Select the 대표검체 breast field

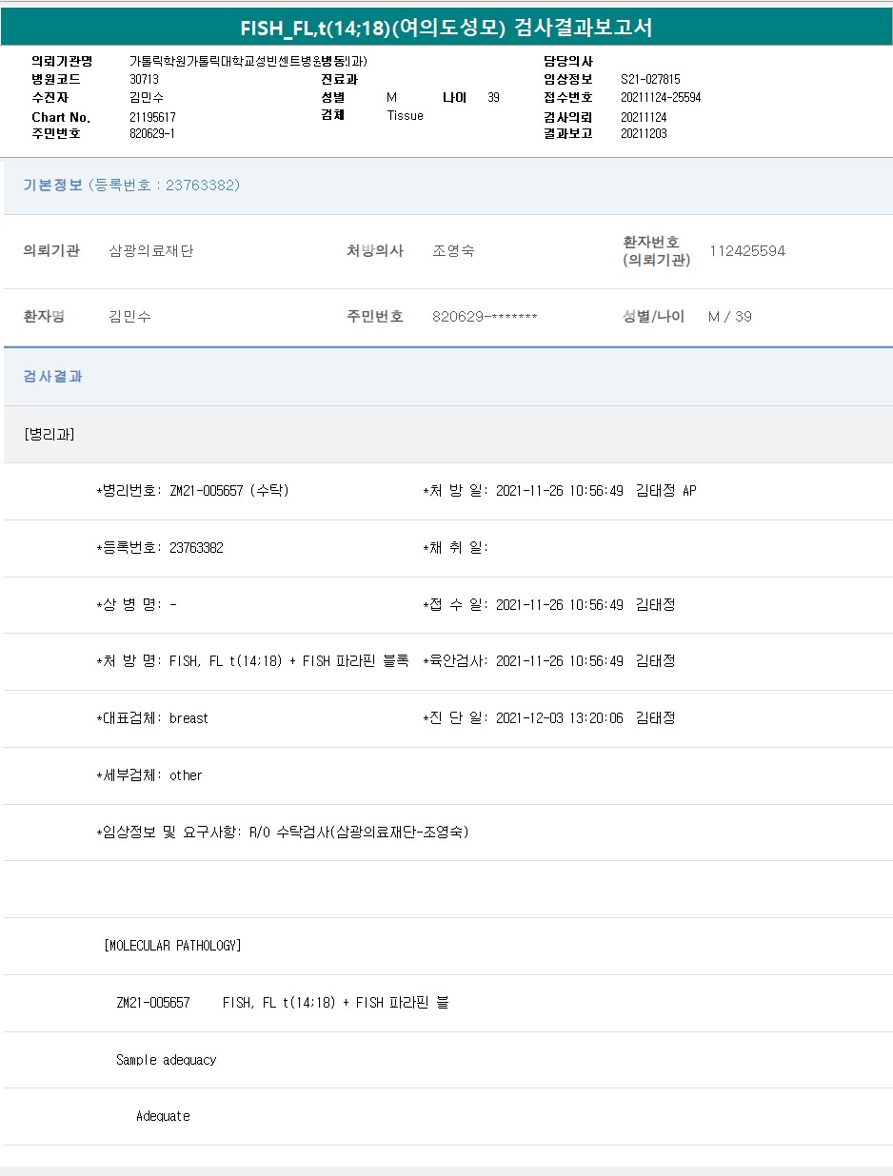coord(153,718)
